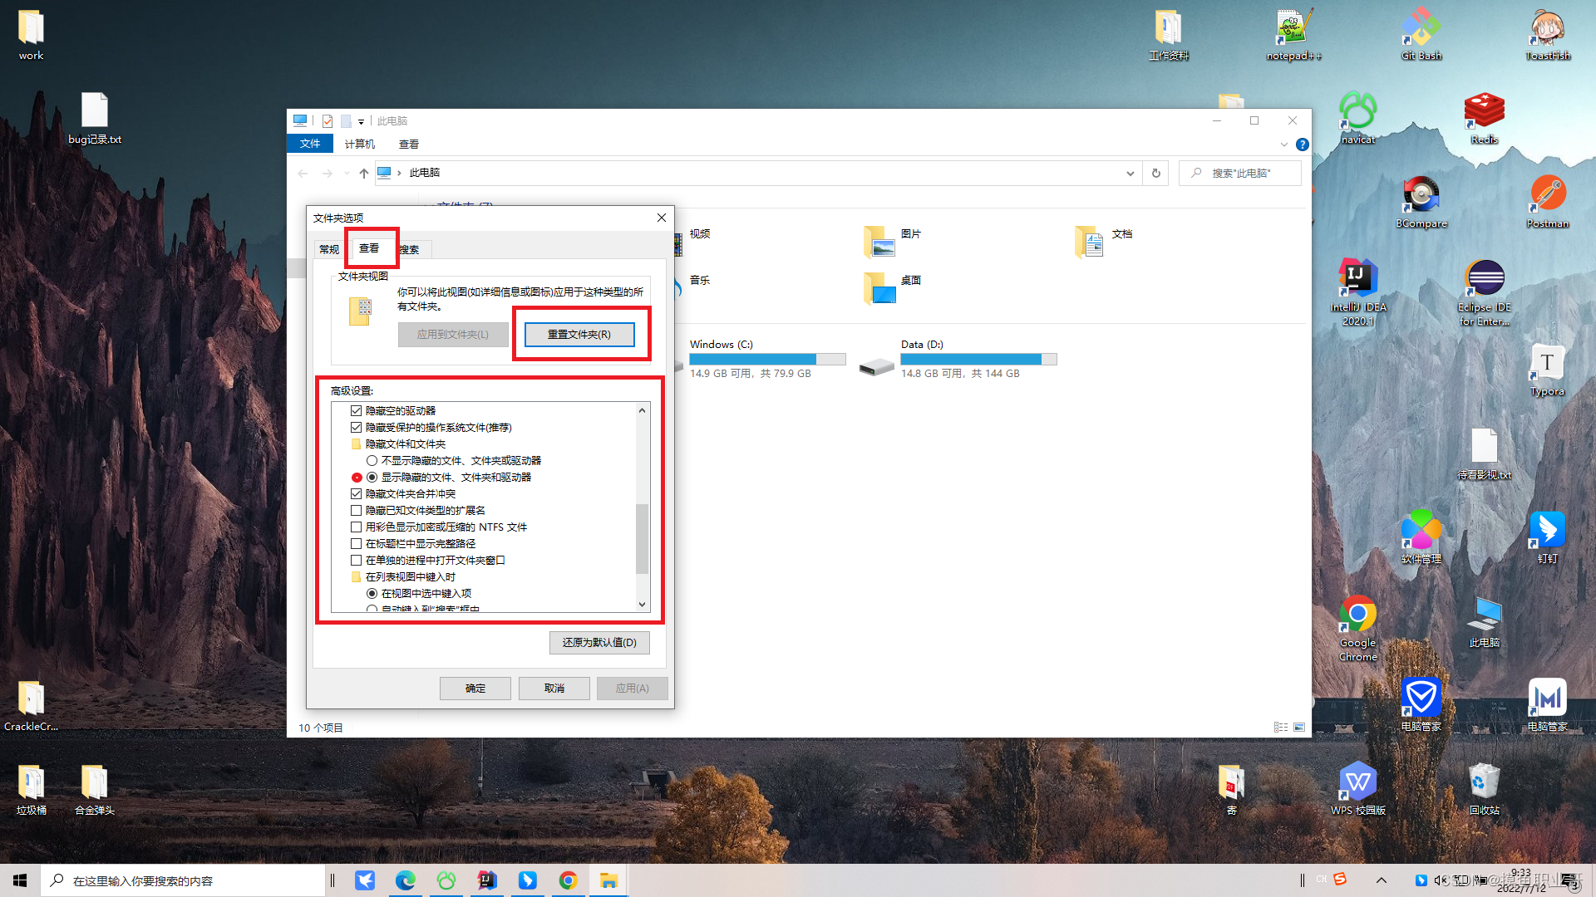Image resolution: width=1596 pixels, height=897 pixels.
Task: Toggle the 隐藏空的驱动器 checkbox
Action: (357, 410)
